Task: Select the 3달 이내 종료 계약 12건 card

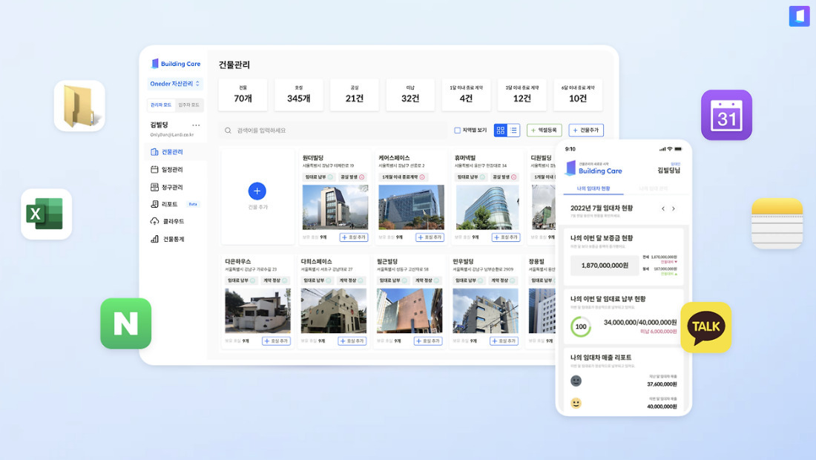Action: (x=522, y=95)
